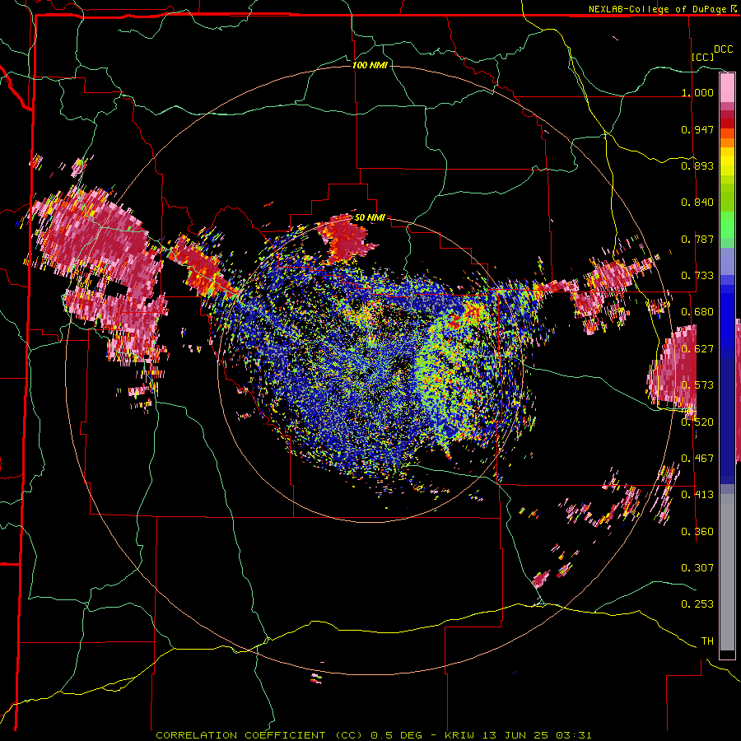This screenshot has height=741, width=741.
Task: Click the 0.253 scale value
Action: click(697, 604)
